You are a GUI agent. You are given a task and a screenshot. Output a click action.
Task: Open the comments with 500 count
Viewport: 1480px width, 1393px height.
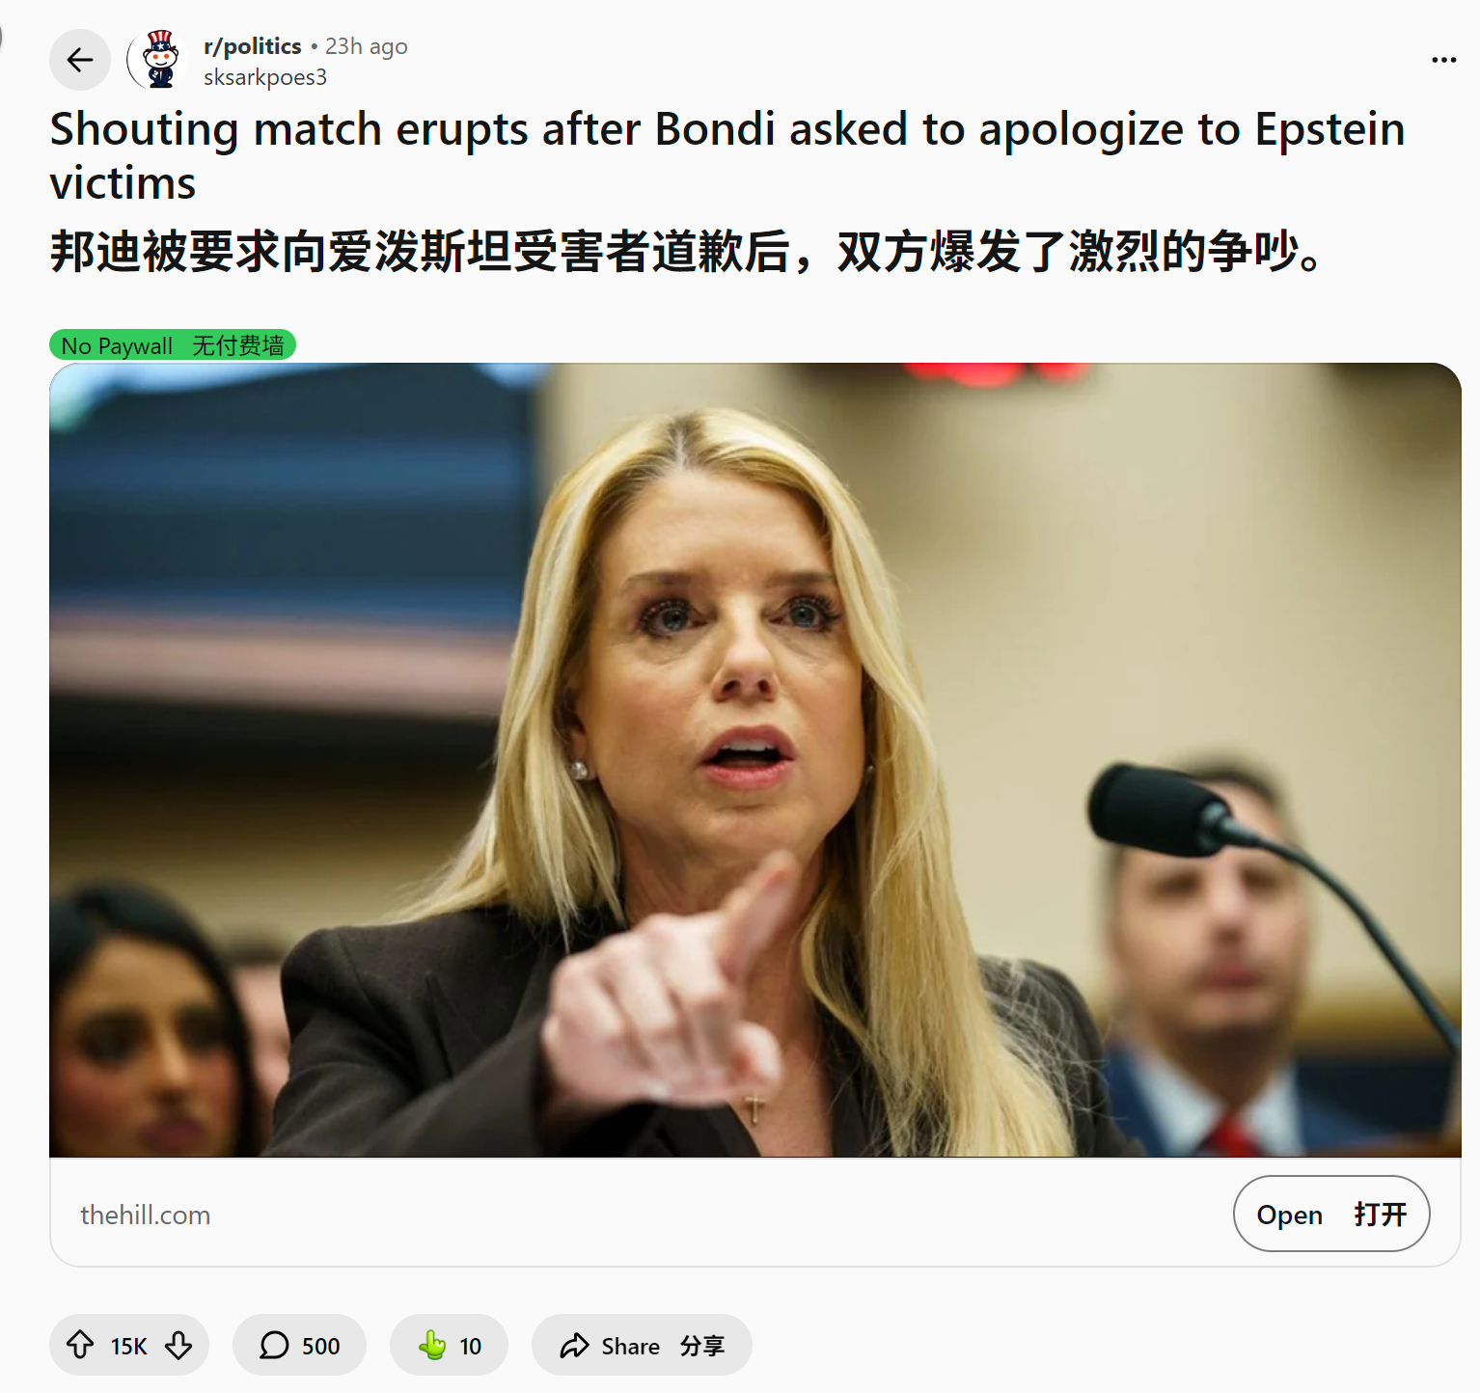pos(300,1345)
